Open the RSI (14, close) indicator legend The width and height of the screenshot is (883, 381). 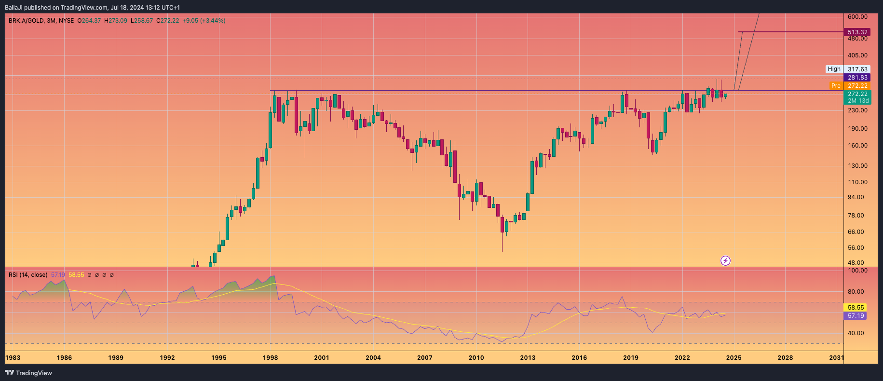pyautogui.click(x=28, y=275)
